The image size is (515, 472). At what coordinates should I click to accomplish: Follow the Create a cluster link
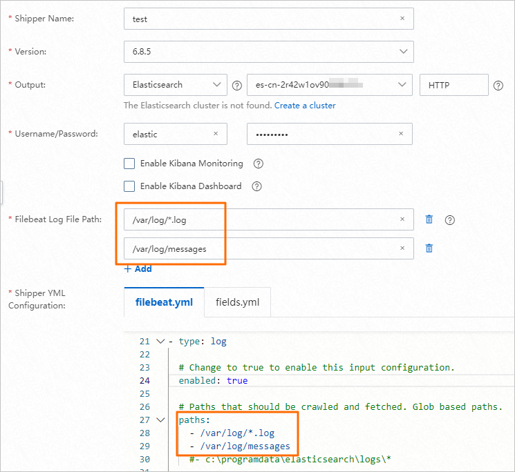[x=305, y=106]
